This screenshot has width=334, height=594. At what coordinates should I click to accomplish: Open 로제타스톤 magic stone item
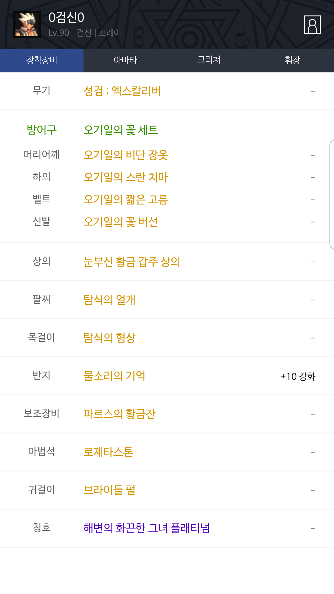108,452
